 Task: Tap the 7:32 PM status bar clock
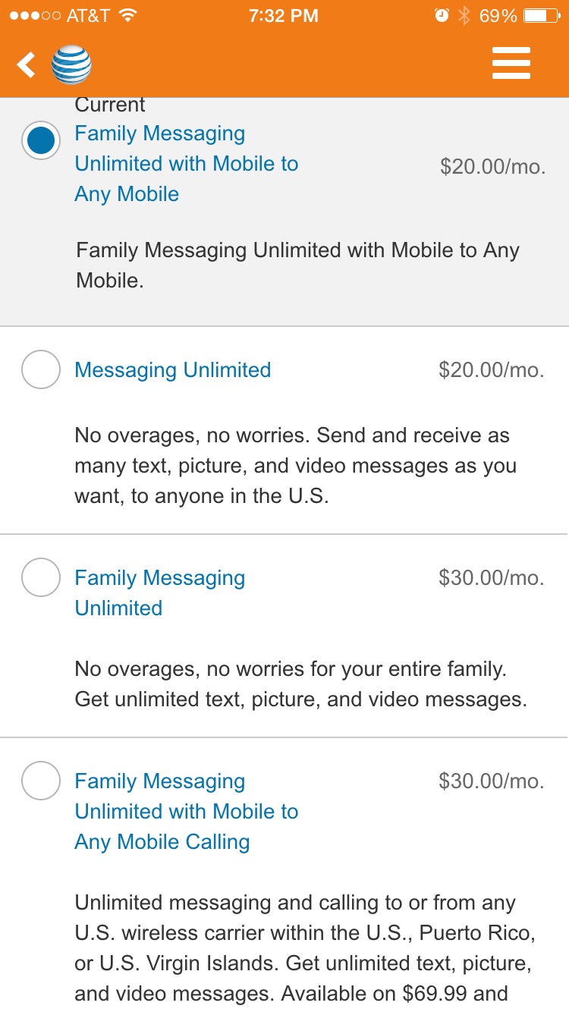tap(284, 16)
